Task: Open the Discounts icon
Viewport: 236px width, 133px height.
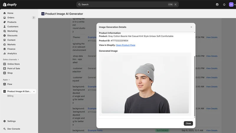Action: point(4,35)
